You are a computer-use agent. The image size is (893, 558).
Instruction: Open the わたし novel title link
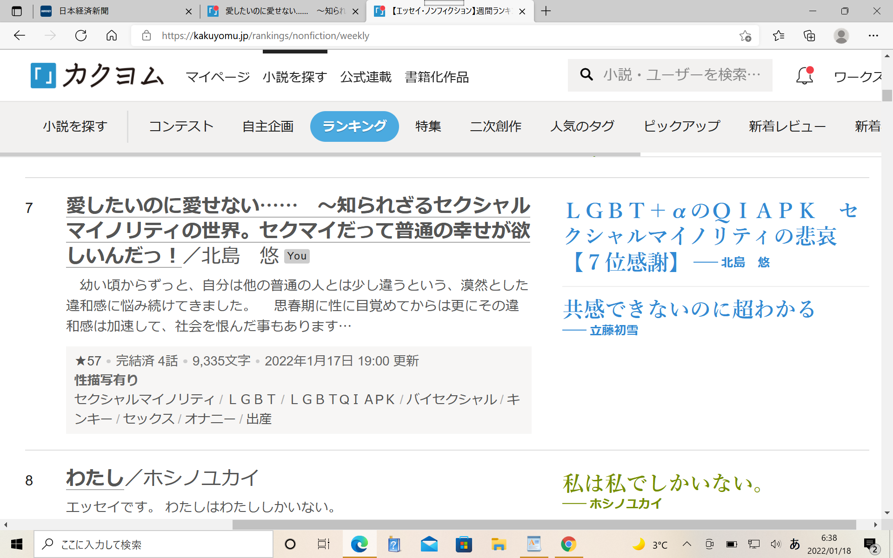(95, 478)
